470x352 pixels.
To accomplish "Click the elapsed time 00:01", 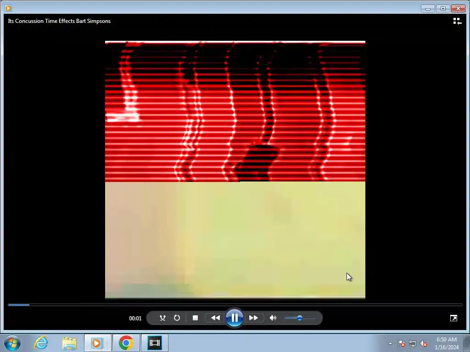I will click(x=135, y=318).
